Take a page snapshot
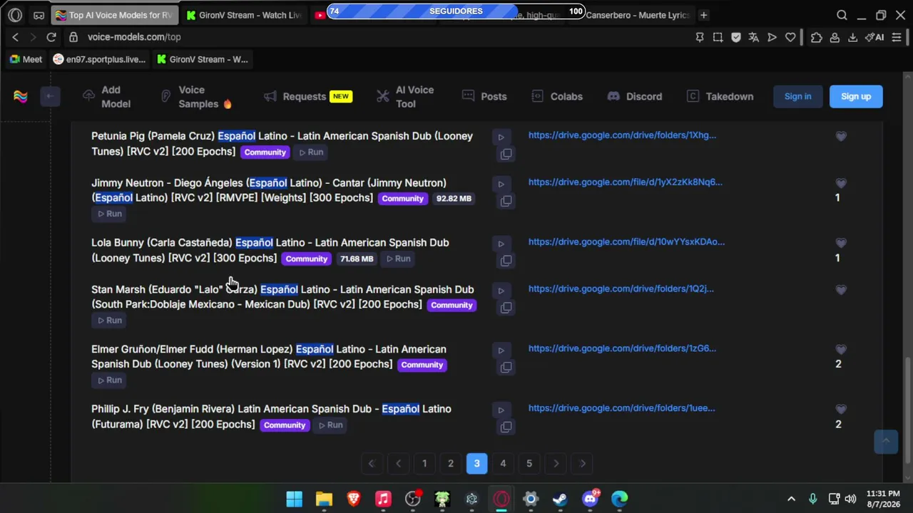Screen dimensions: 913x513 pyautogui.click(x=718, y=37)
